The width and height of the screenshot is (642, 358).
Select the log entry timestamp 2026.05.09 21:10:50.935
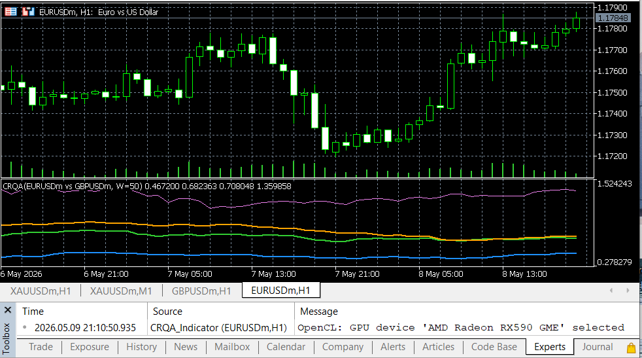click(x=85, y=328)
